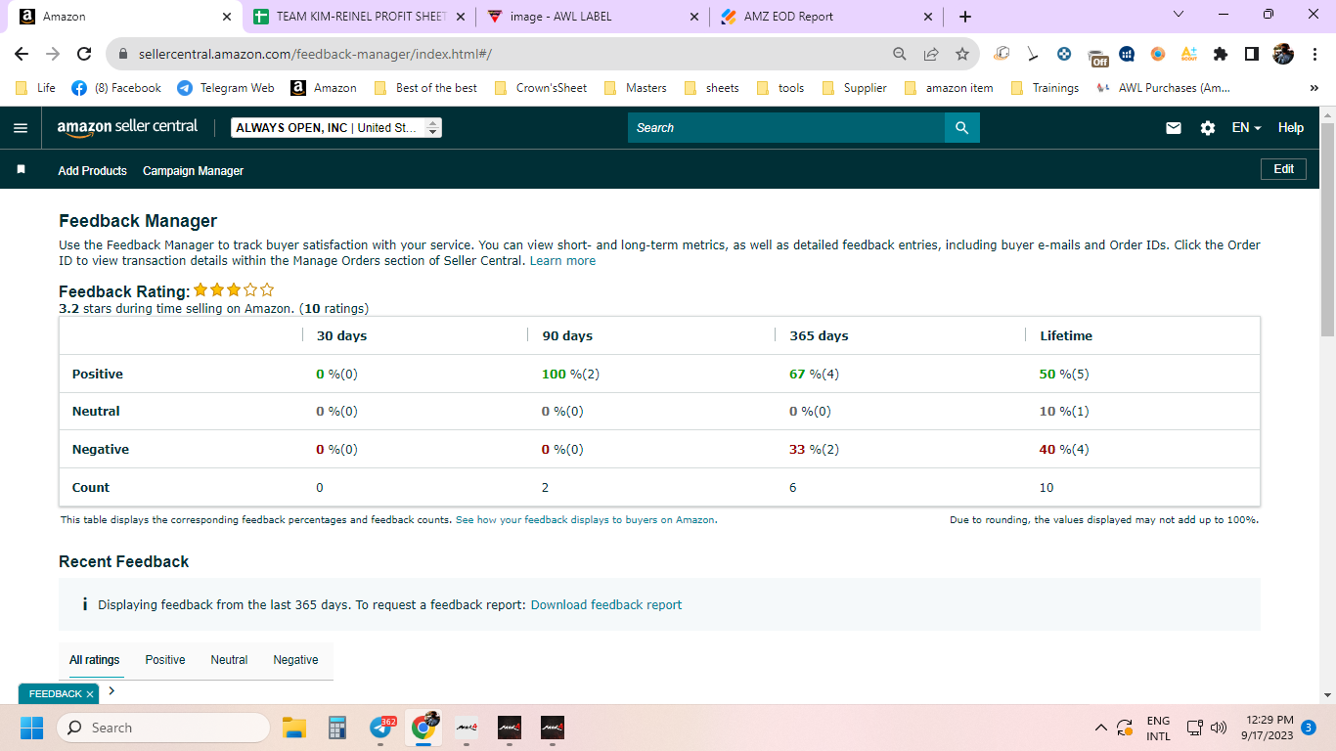Click the sync status tray icon
Screen dimensions: 1336x751
pyautogui.click(x=1125, y=728)
